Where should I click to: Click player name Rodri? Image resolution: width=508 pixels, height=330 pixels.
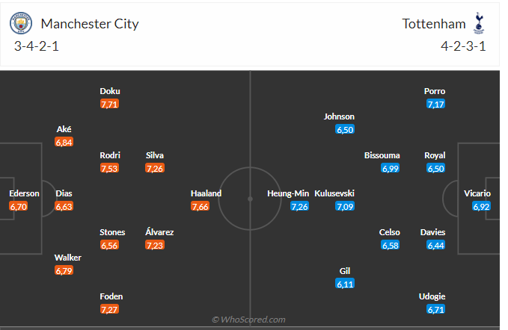click(x=110, y=155)
